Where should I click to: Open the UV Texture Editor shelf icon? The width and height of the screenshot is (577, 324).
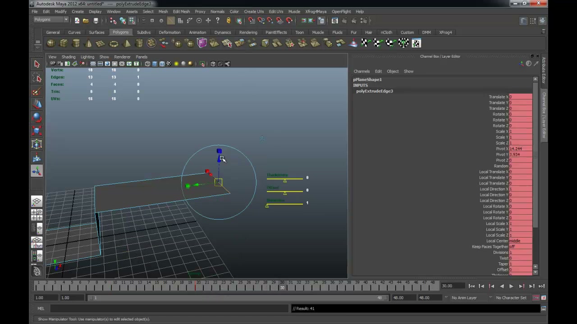416,43
